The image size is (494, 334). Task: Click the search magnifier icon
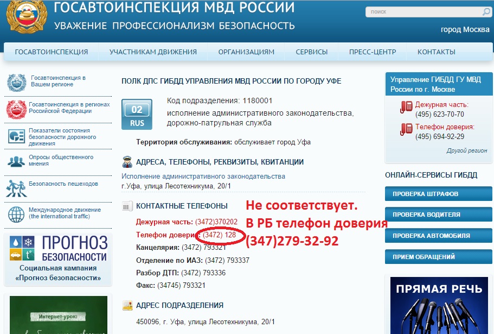486,12
